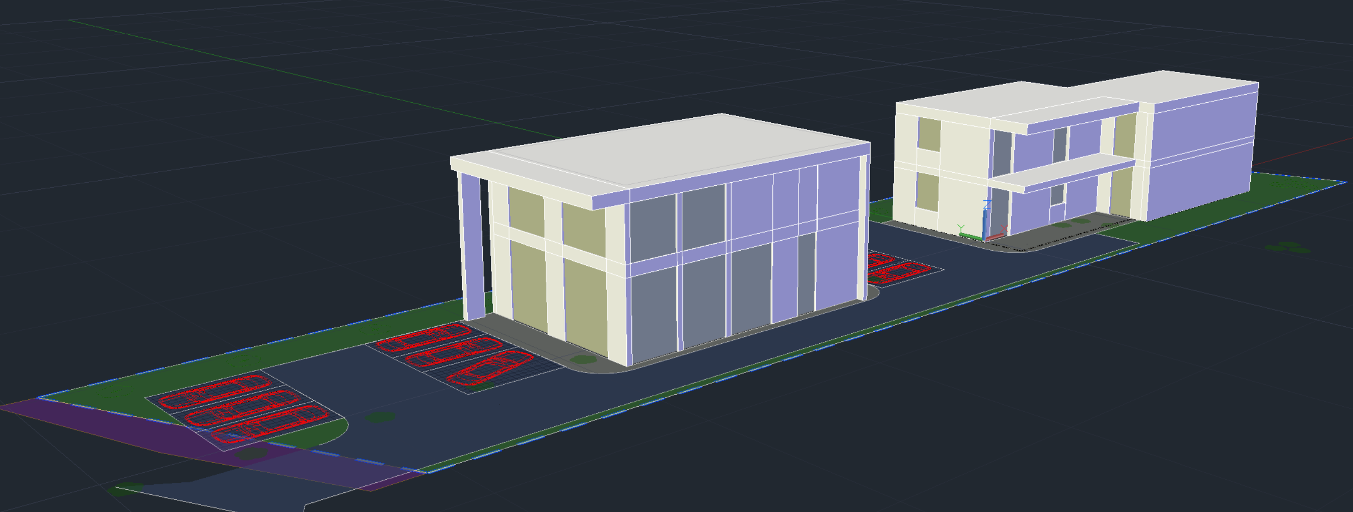The height and width of the screenshot is (512, 1353).
Task: Select the lower canopy slab on the rear building
Action: 1063,173
